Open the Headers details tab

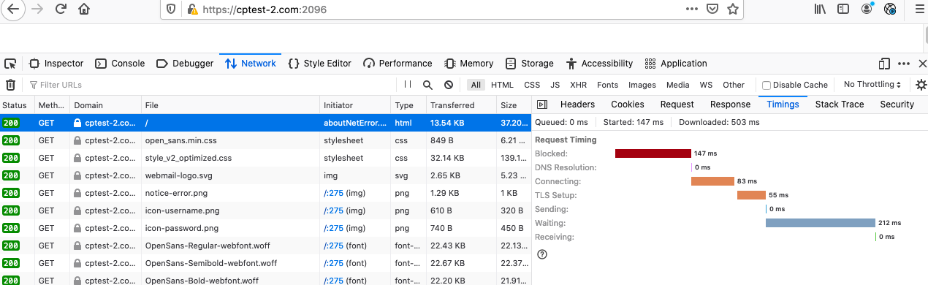click(x=577, y=104)
